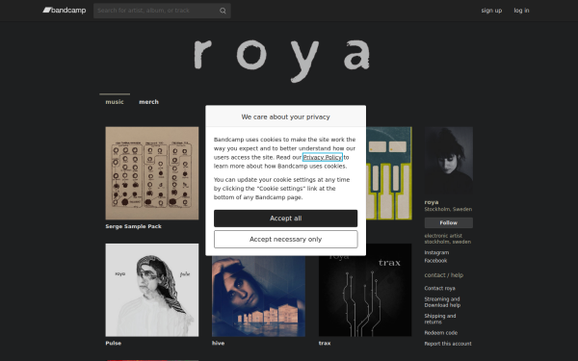
Task: Click Accept necessary only button
Action: pos(286,240)
